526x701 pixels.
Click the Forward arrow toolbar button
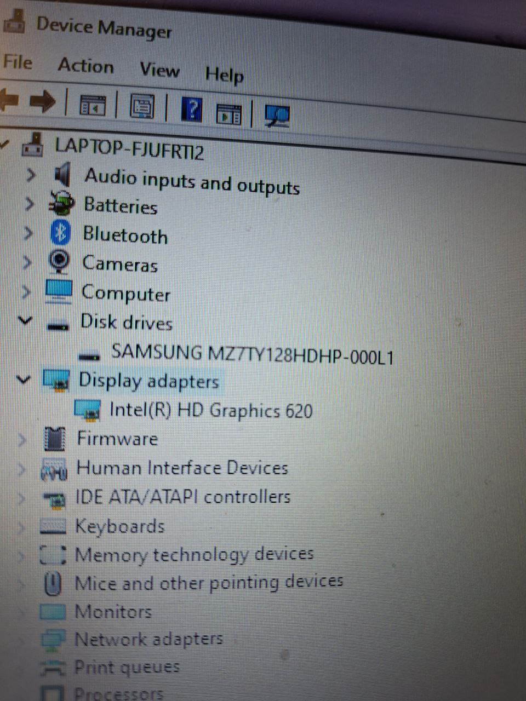tap(42, 101)
